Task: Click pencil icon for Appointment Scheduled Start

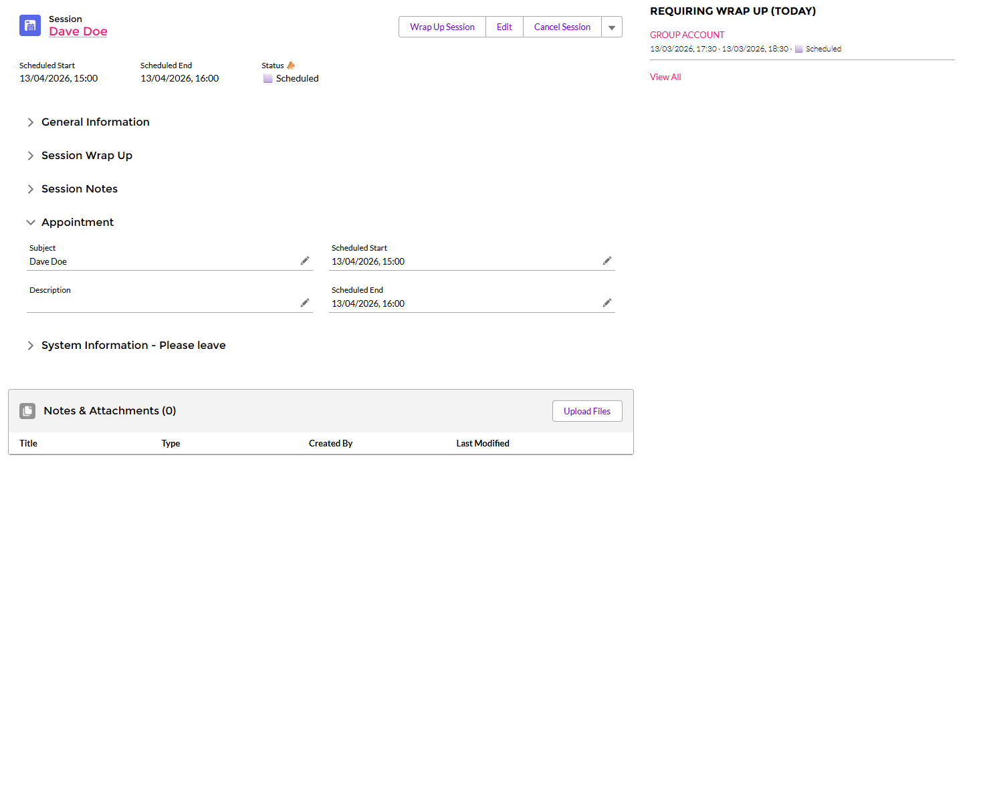Action: click(x=607, y=261)
